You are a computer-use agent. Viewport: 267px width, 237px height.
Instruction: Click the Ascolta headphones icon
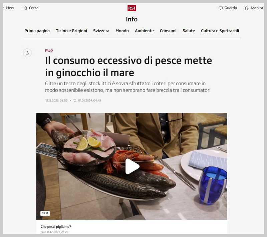coord(247,8)
